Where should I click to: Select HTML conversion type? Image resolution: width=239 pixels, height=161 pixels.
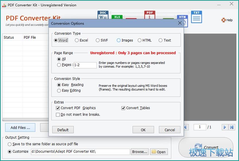click(145, 40)
